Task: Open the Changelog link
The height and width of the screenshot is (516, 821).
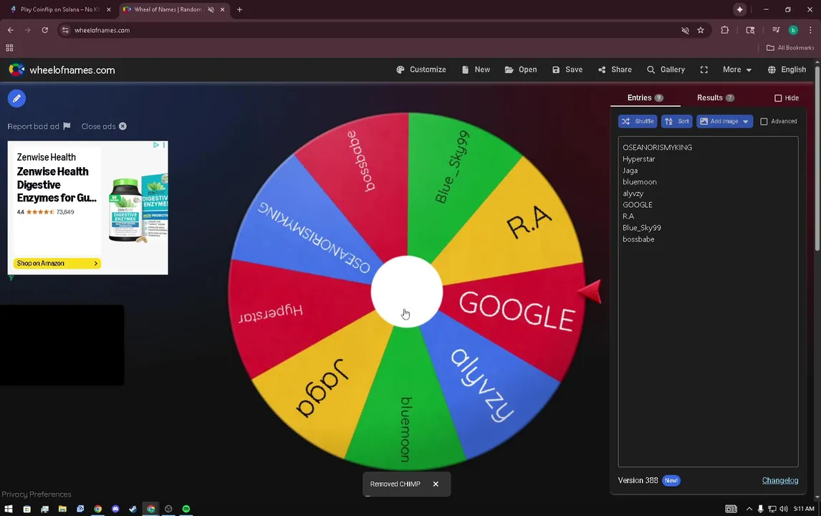Action: [x=779, y=480]
